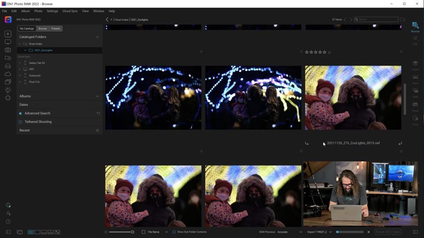Screen dimensions: 424x238
Task: Select the Browse tab in left panel
Action: coord(42,29)
